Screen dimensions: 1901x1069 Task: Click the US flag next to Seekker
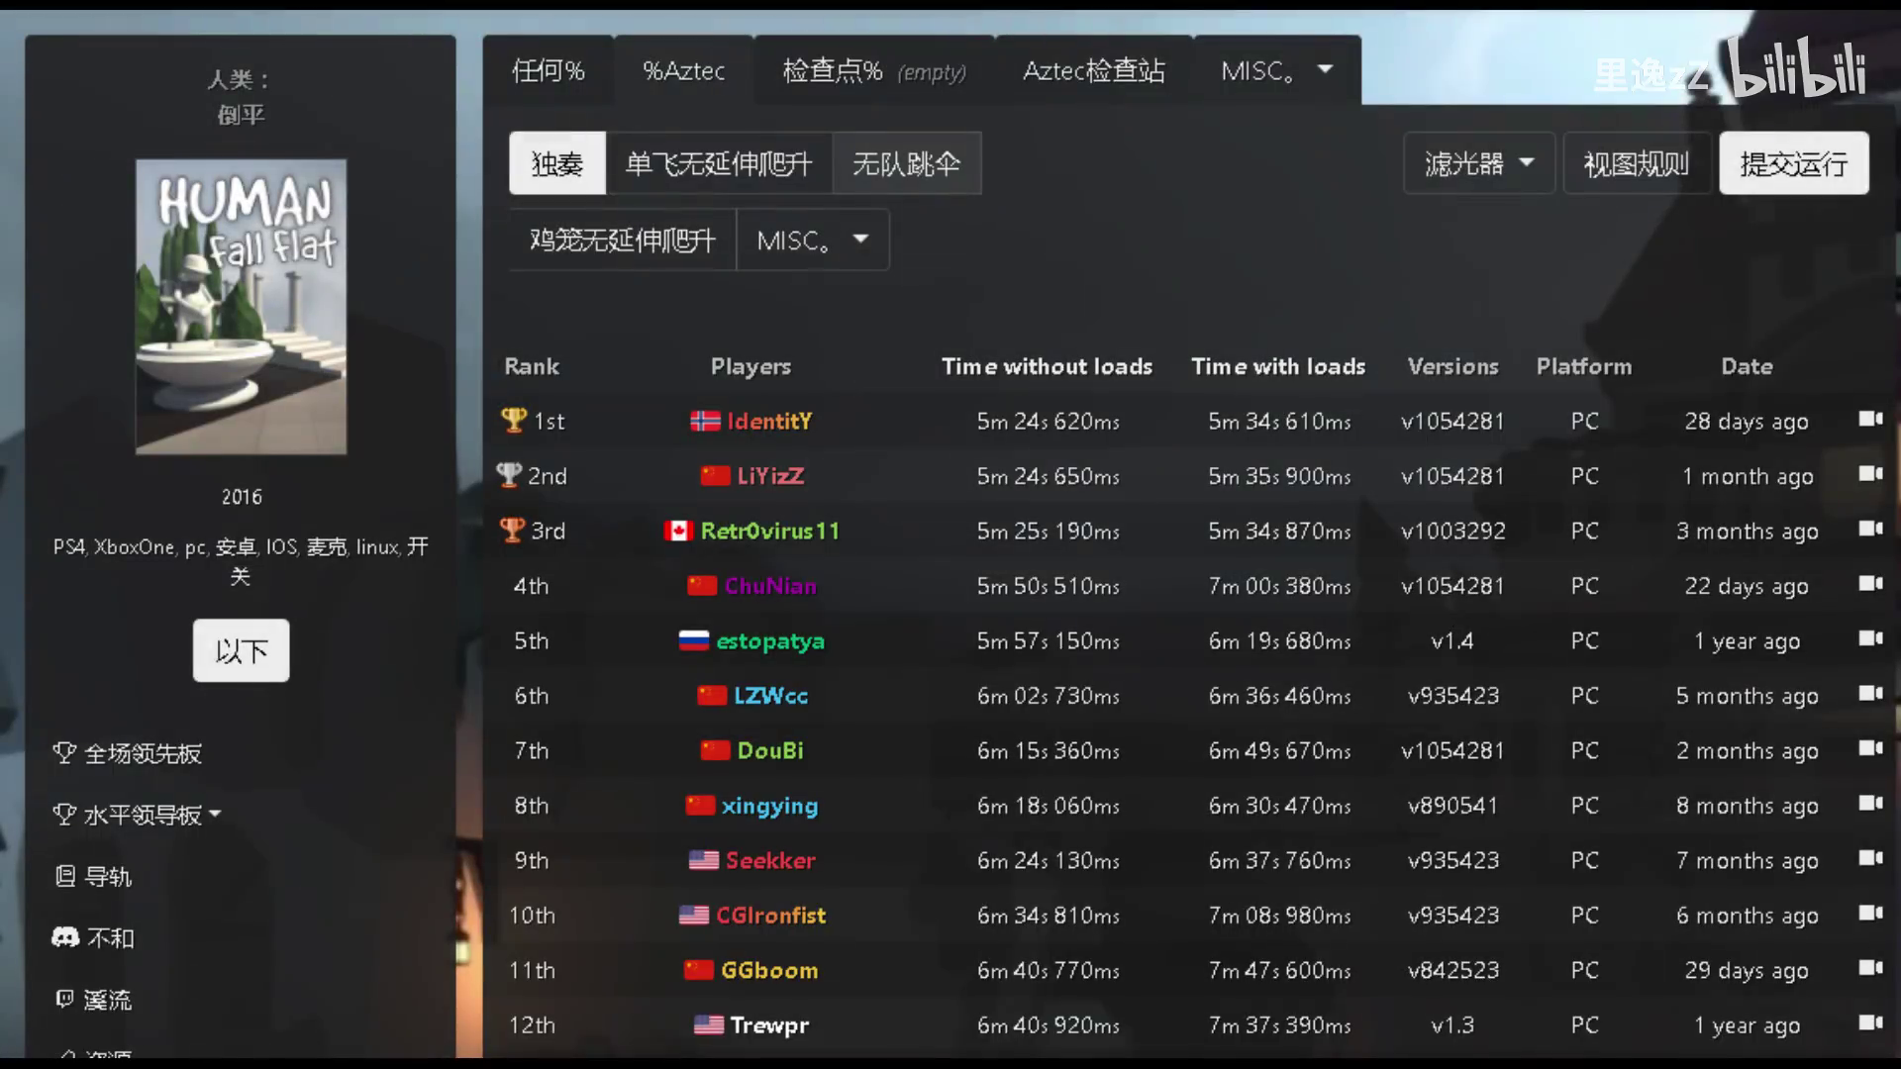(703, 860)
